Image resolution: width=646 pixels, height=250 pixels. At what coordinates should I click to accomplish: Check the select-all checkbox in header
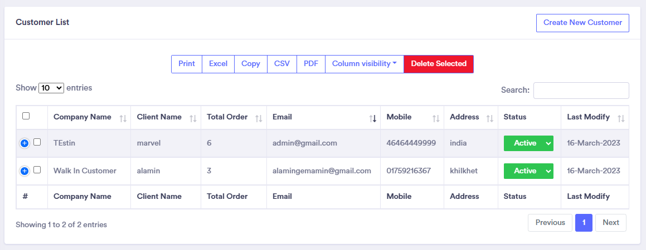[26, 116]
